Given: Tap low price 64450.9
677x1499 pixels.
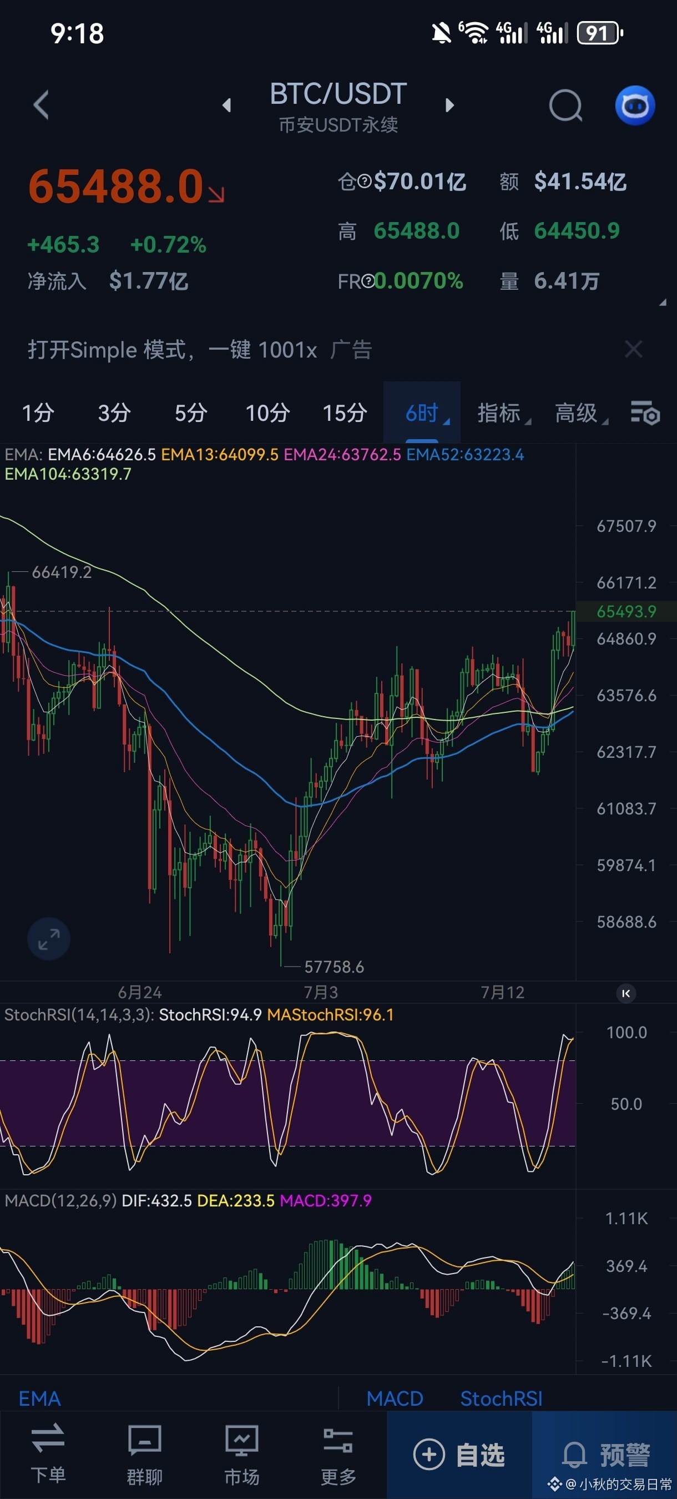Looking at the screenshot, I should coord(577,231).
